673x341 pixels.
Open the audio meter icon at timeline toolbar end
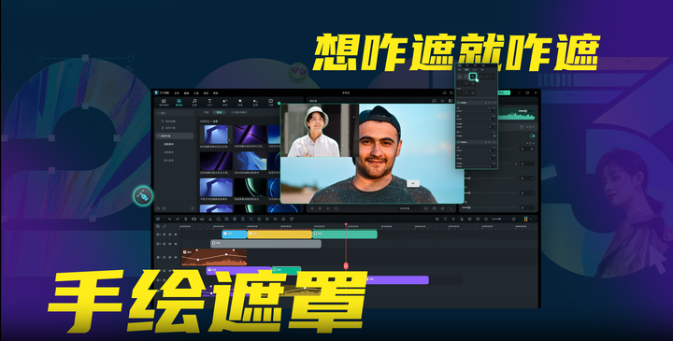coord(525,219)
